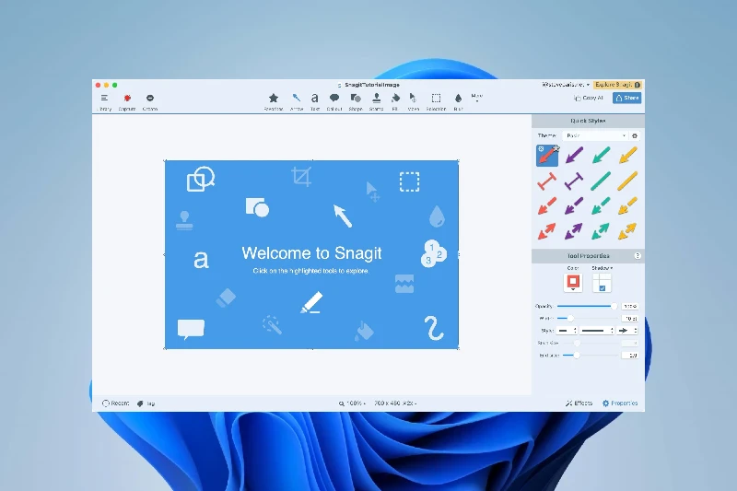Viewport: 737px width, 491px height.
Task: Open the image dimensions dropdown
Action: [396, 403]
